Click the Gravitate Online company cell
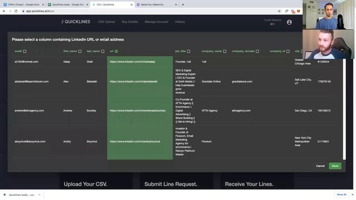 pos(211,82)
